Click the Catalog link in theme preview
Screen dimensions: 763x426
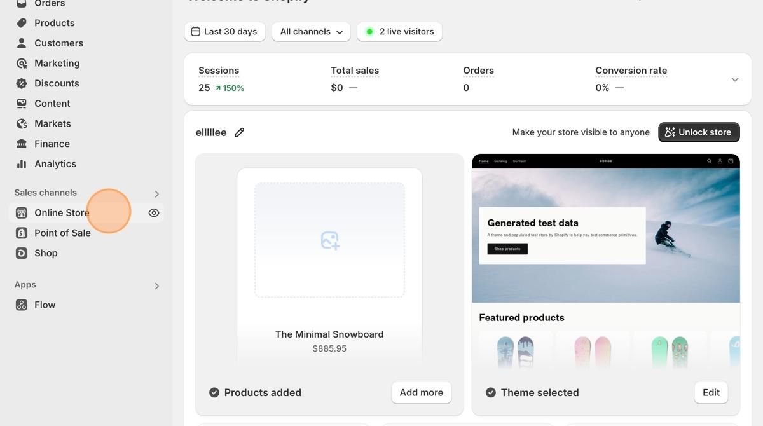[x=501, y=161]
